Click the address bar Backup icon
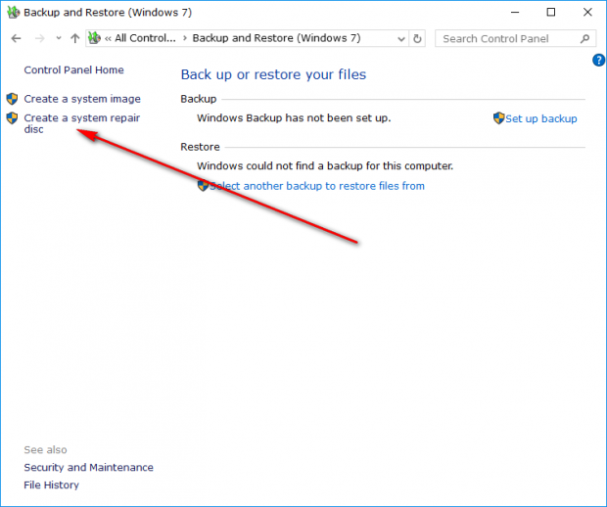Viewport: 607px width, 507px height. tap(94, 38)
